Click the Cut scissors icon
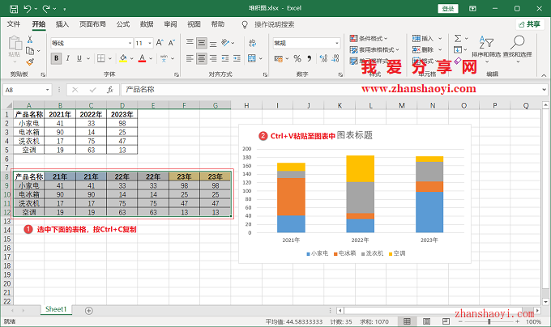The image size is (551, 327). pos(30,40)
